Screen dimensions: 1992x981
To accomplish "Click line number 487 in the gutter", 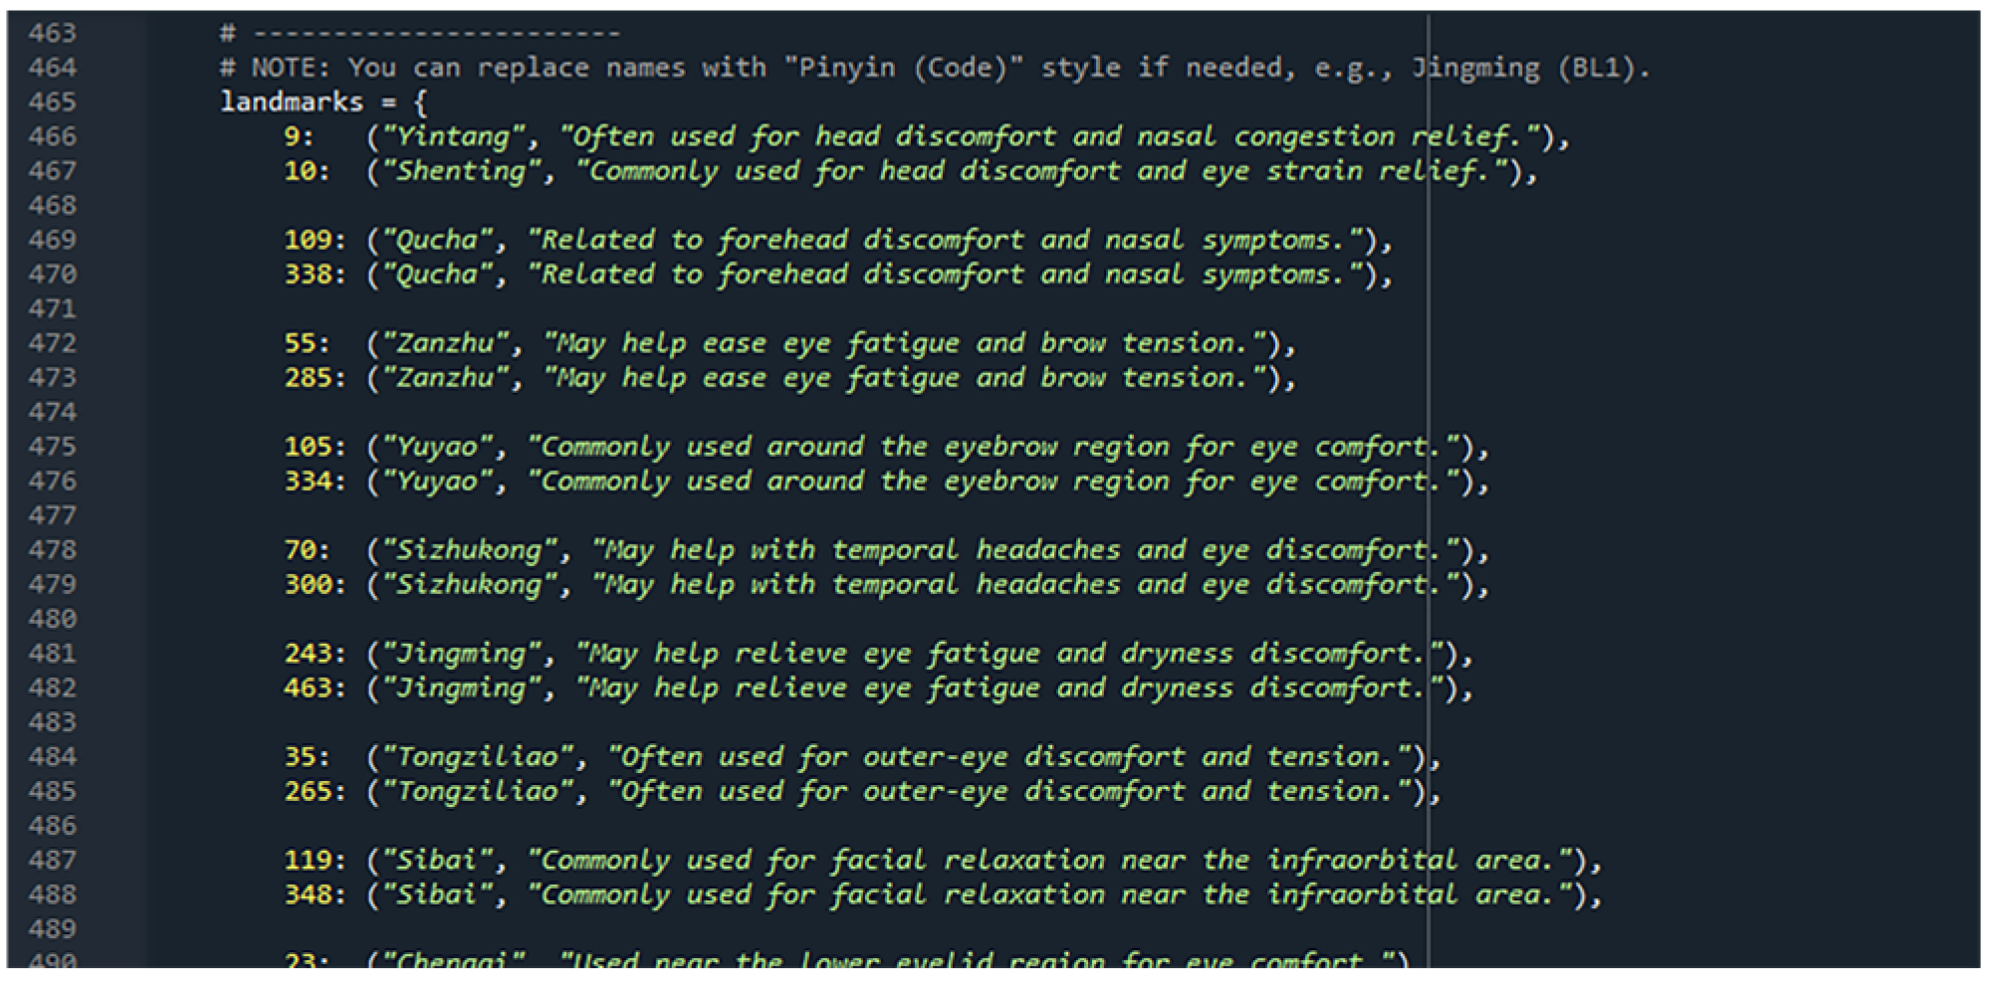I will pos(52,861).
